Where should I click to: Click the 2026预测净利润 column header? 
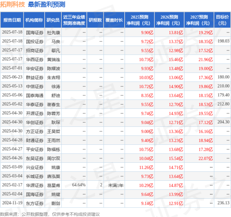[x=169, y=20]
